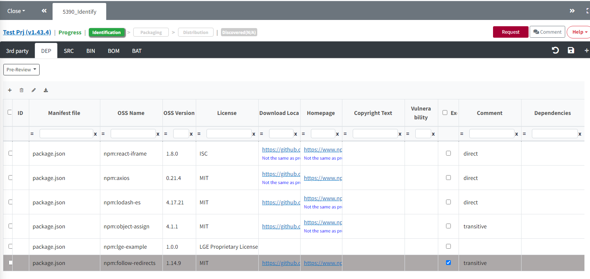Open Test Prj (v1.43.4) link

(27, 32)
